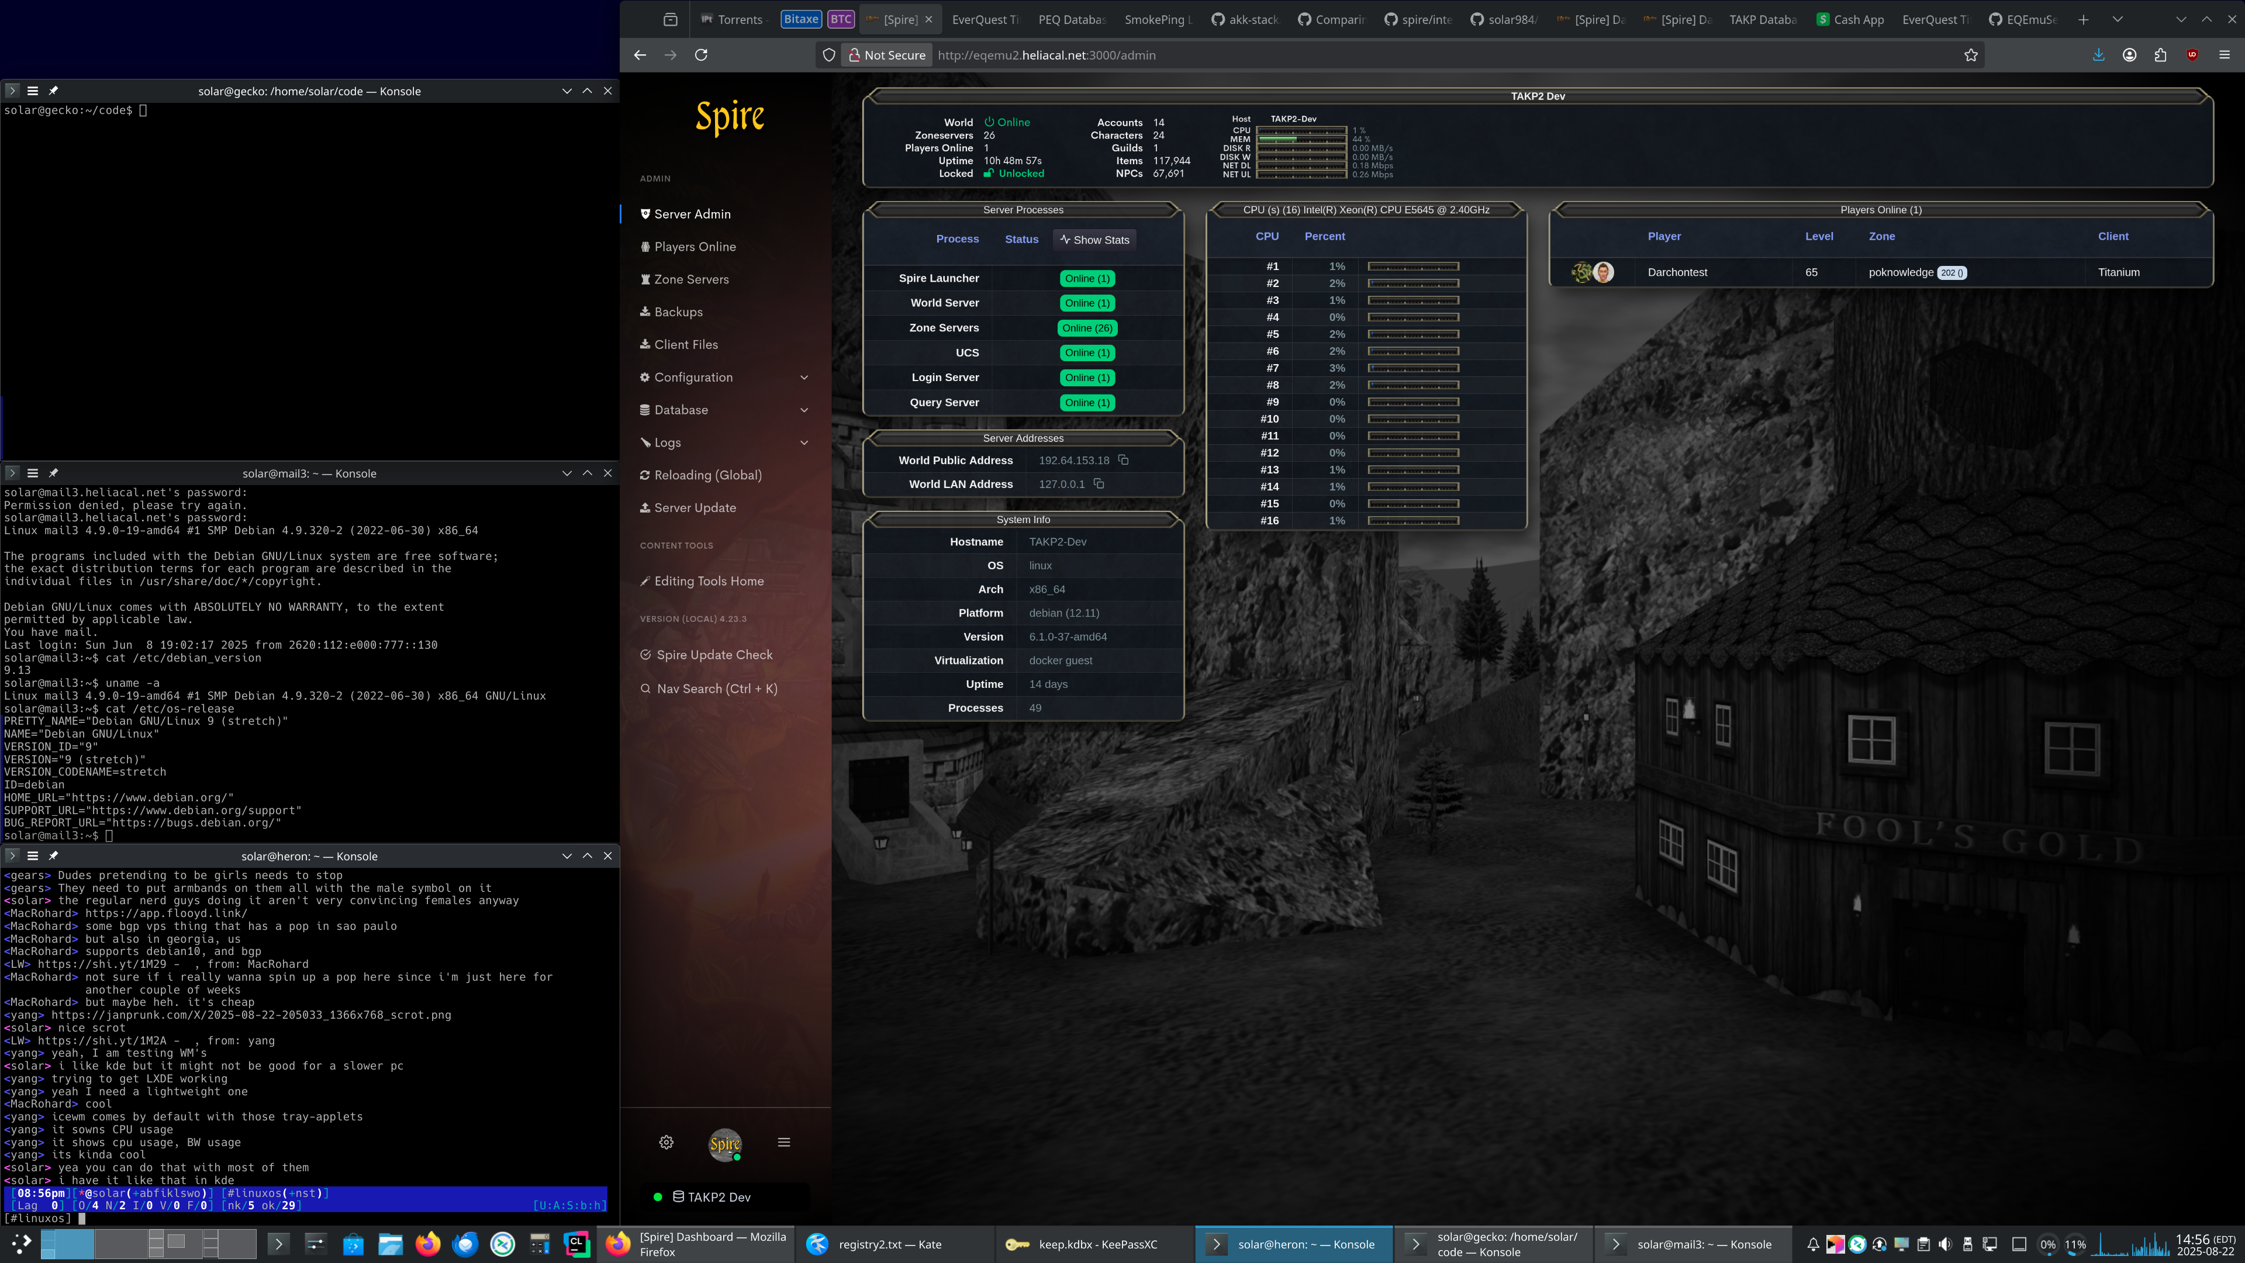Open KDE application launcher
Viewport: 2245px width, 1263px height.
[21, 1244]
